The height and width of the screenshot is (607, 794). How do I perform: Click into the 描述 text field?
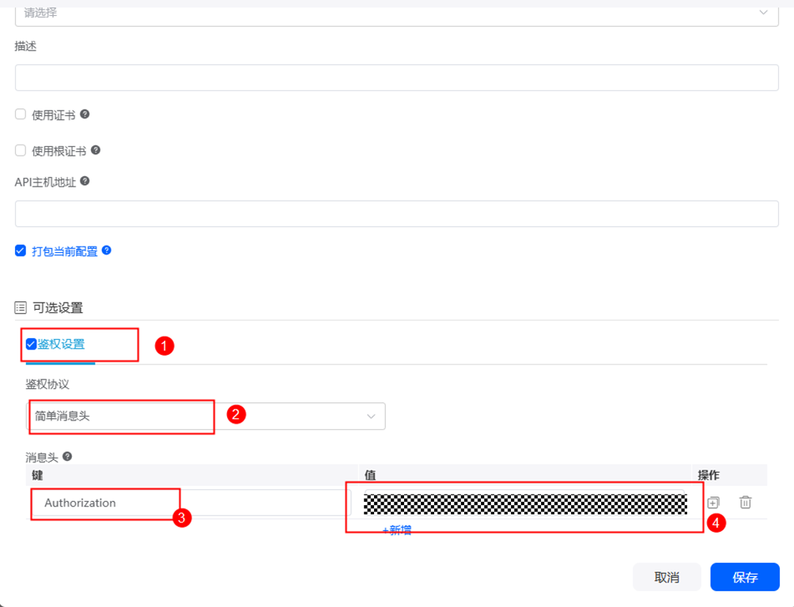[x=395, y=77]
